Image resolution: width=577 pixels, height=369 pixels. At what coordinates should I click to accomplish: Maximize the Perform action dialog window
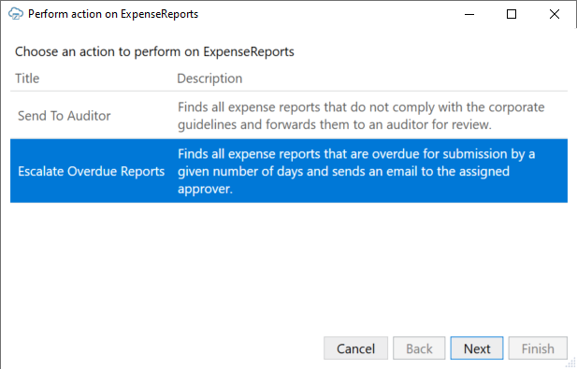(x=512, y=14)
